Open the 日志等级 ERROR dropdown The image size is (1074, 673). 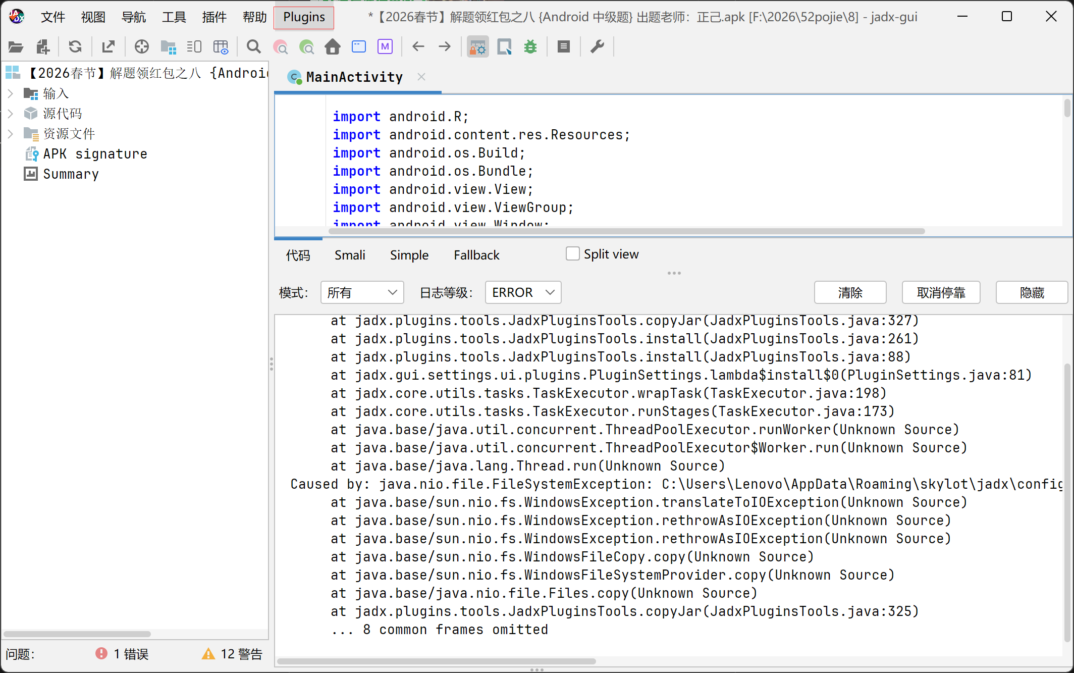(523, 292)
